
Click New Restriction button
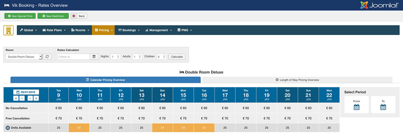click(x=53, y=16)
